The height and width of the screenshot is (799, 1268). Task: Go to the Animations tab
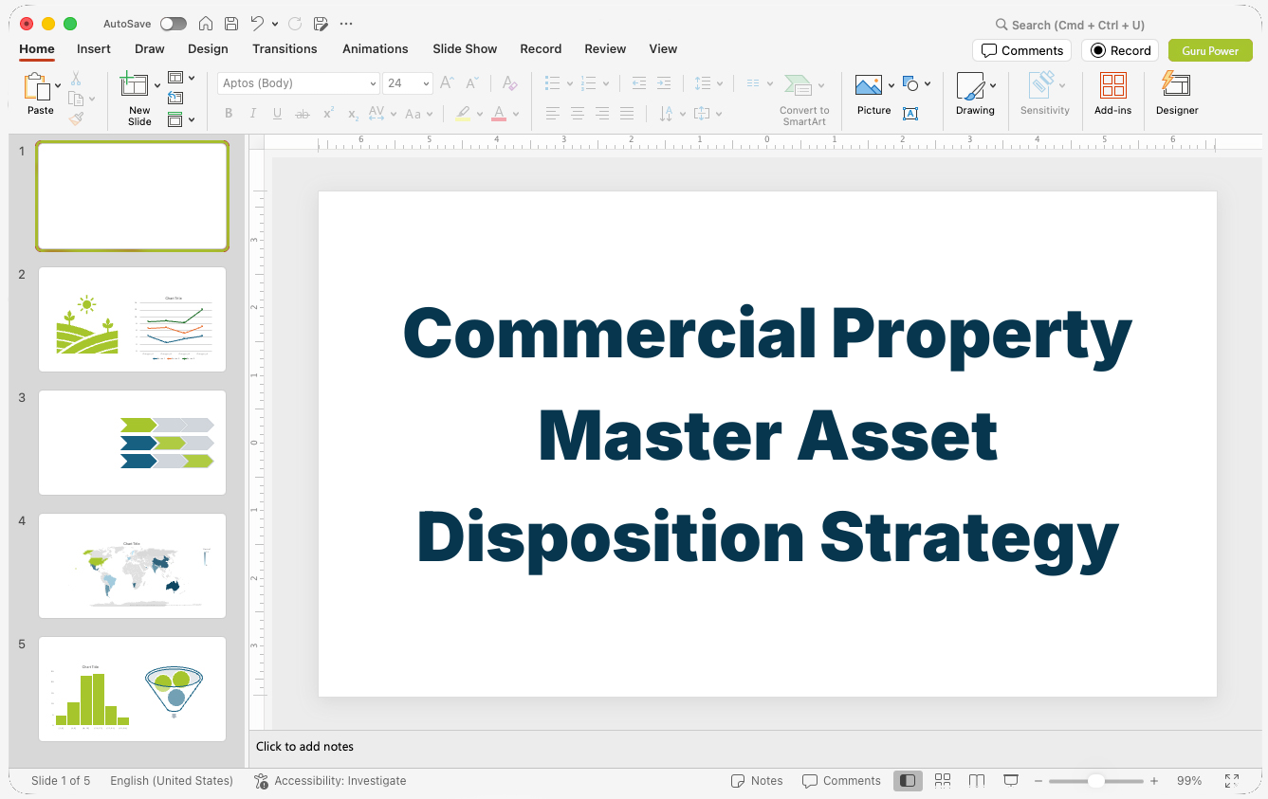click(375, 48)
